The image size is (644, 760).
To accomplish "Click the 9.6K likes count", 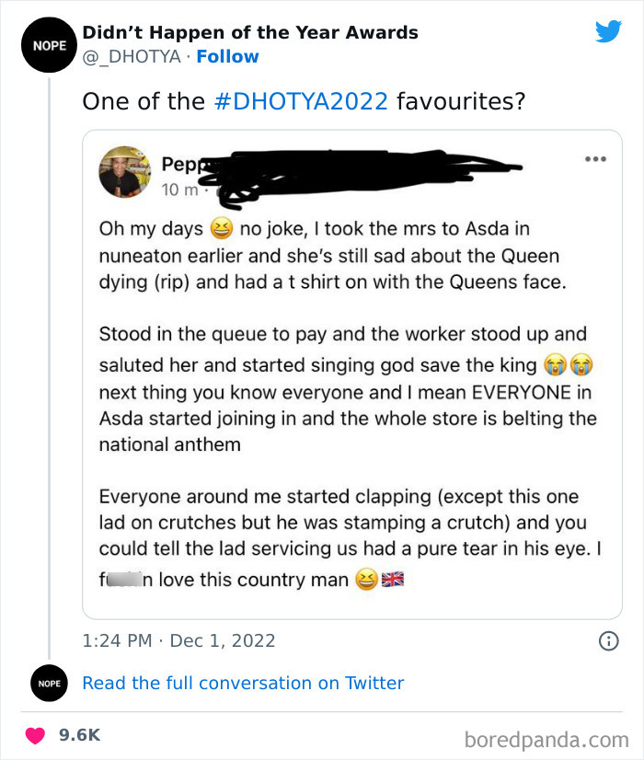I will coord(80,735).
